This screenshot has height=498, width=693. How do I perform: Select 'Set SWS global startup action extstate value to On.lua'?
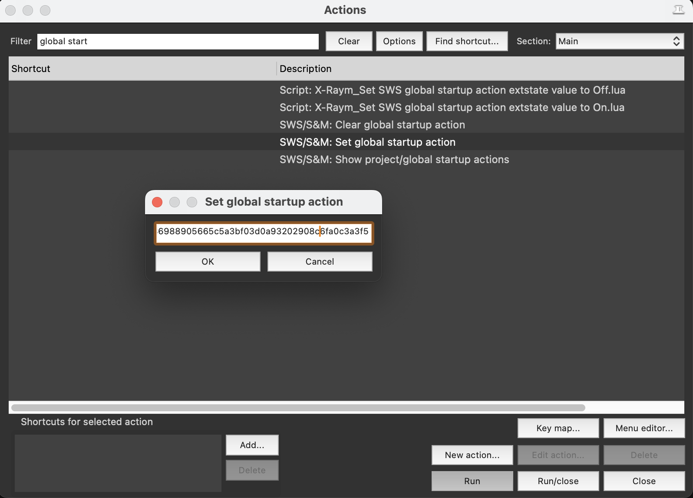point(346,107)
